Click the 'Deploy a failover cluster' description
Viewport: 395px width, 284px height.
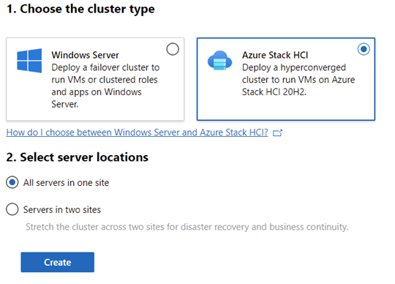coord(105,86)
